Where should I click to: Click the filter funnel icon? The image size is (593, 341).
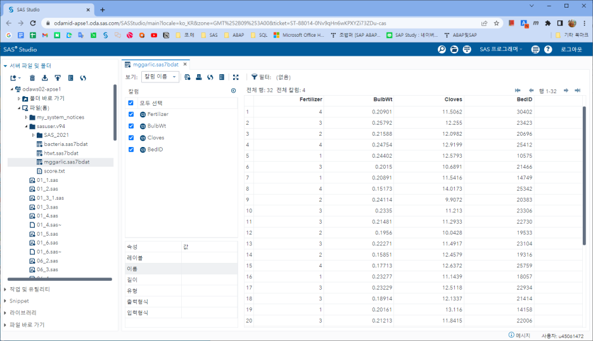tap(254, 77)
